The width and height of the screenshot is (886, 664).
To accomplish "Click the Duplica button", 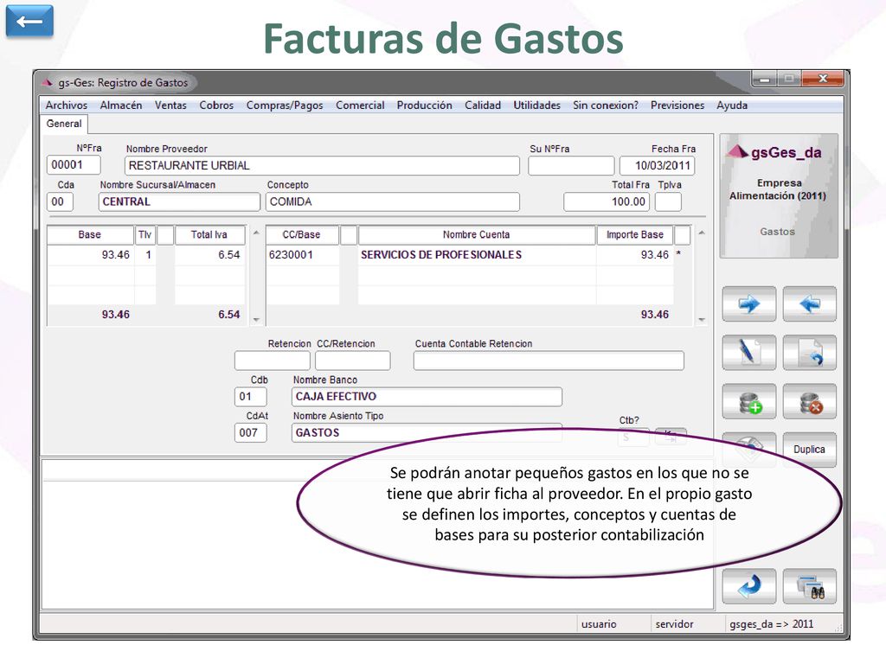I will (810, 450).
